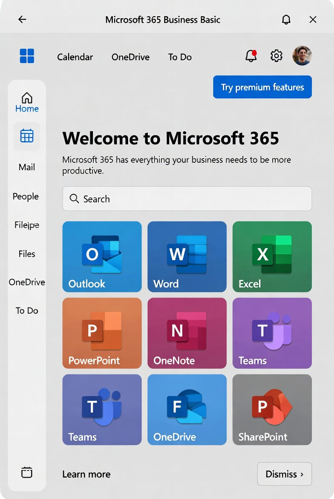
Task: Select Home in the sidebar
Action: pyautogui.click(x=27, y=102)
